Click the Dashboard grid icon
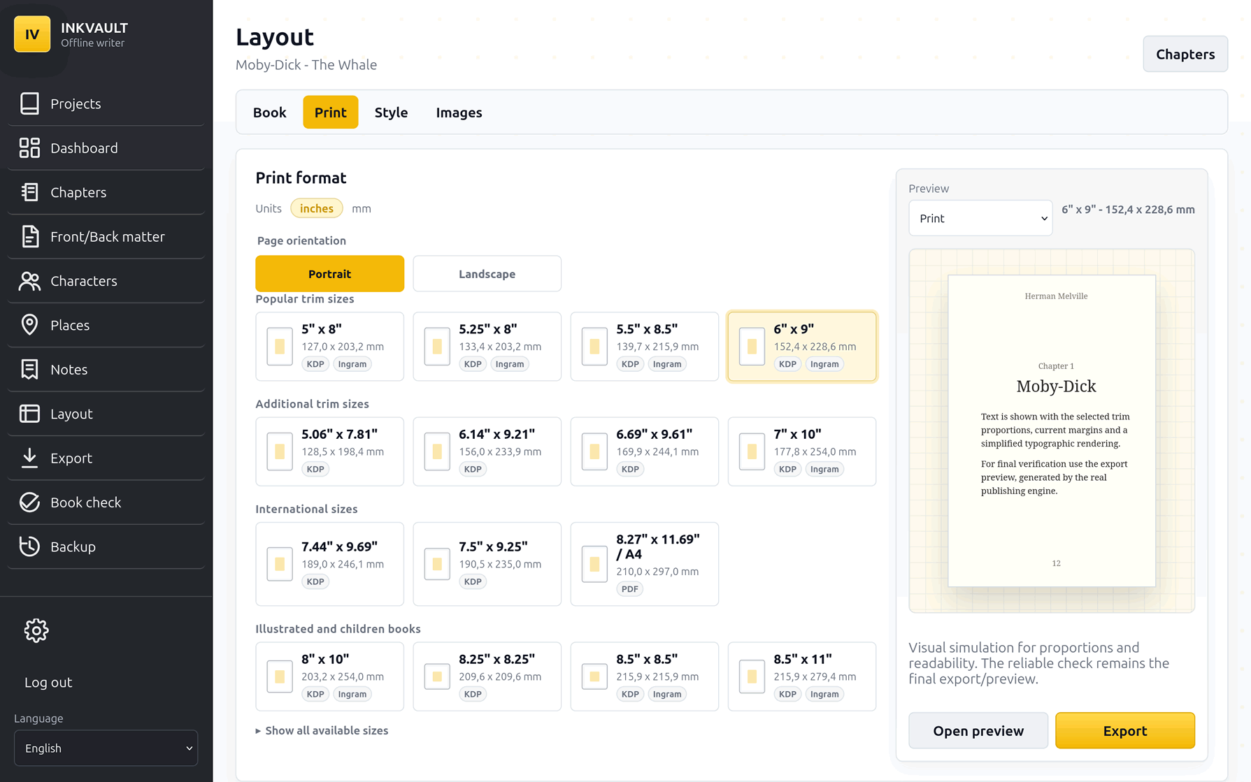 [x=29, y=147]
